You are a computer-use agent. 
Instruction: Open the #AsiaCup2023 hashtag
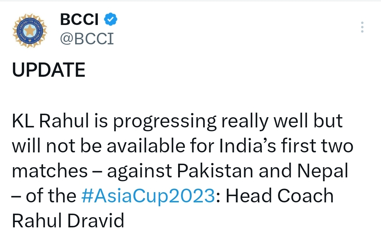148,196
